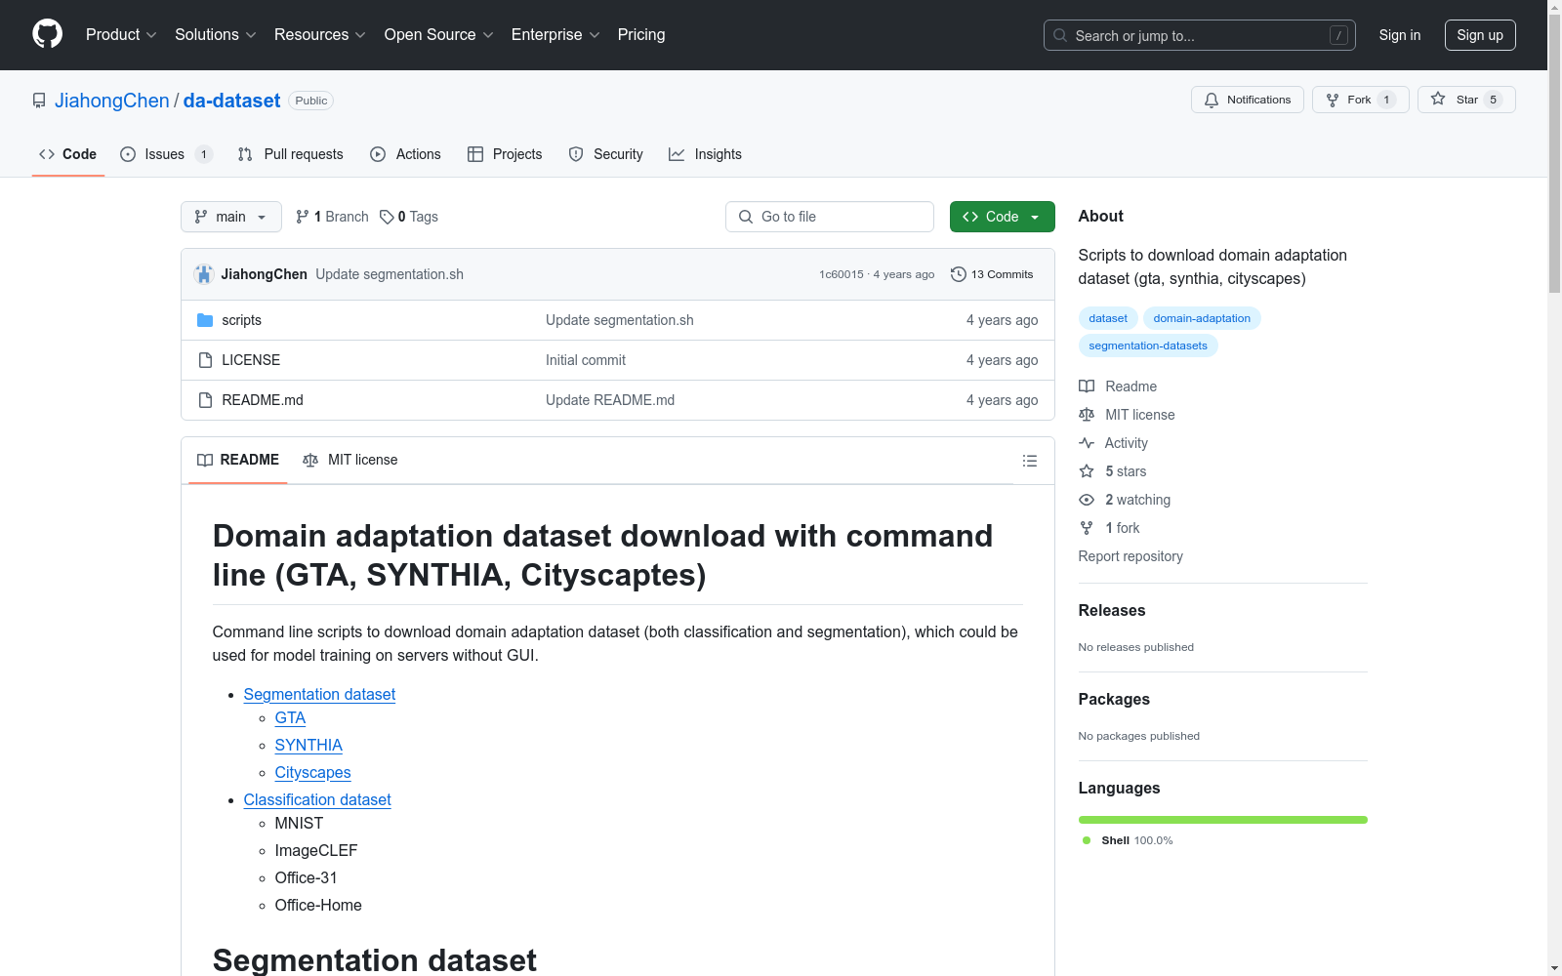
Task: Open the Cityscapes link in README
Action: tap(312, 772)
